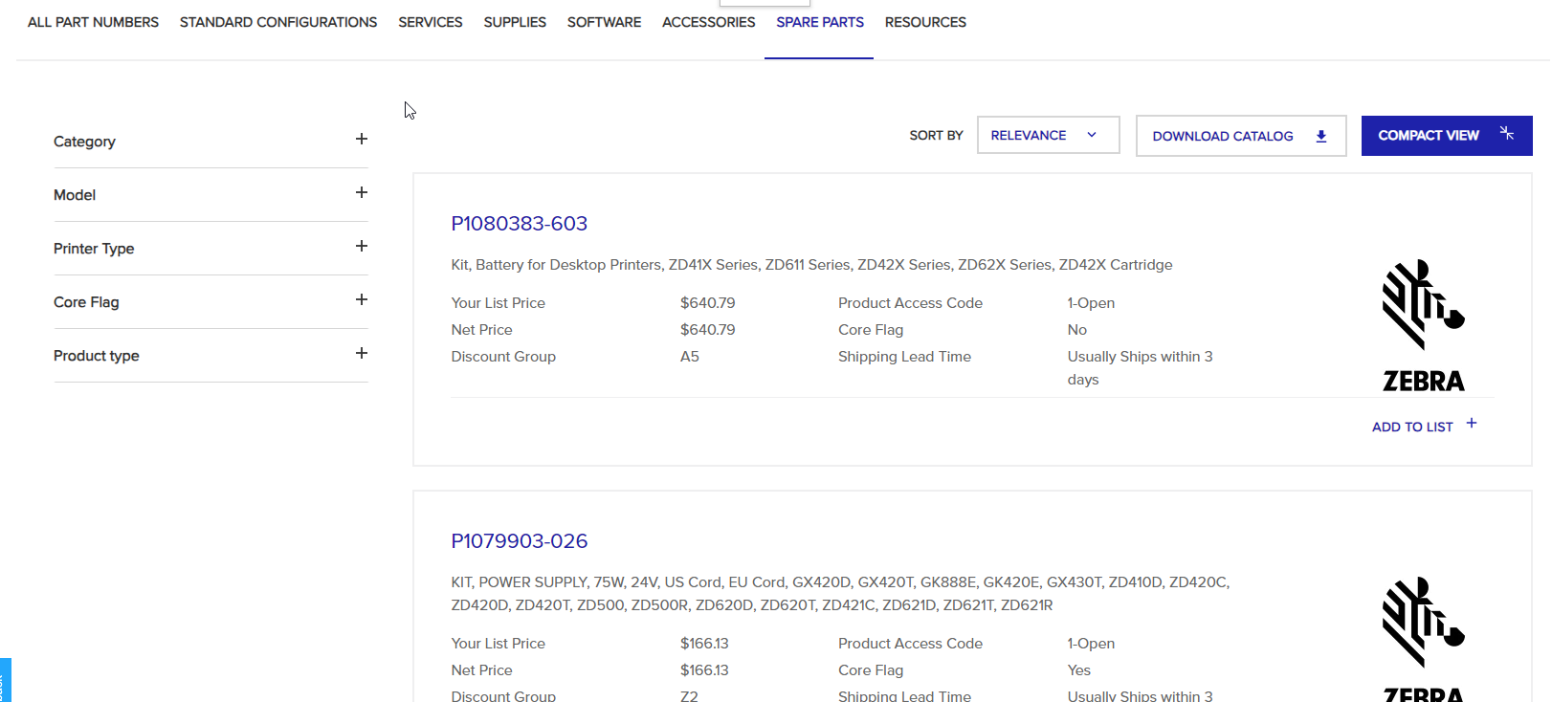Switch to All Part Numbers tab

93,22
